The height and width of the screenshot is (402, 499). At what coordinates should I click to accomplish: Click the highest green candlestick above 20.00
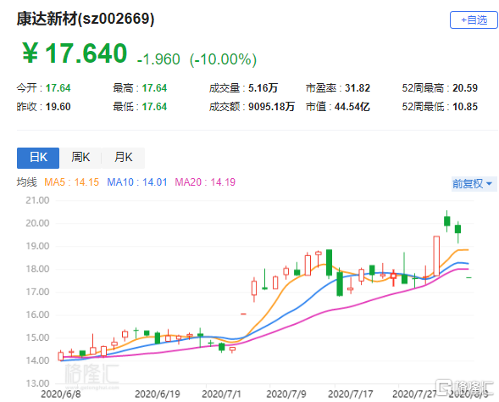[447, 221]
